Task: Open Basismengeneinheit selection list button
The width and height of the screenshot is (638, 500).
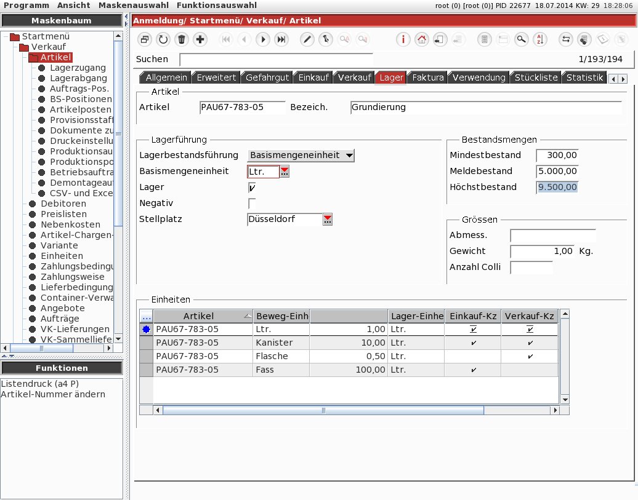Action: tap(284, 172)
